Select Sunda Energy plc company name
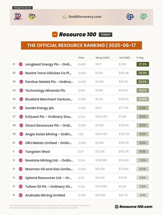Viewport: 163px width, 215px height. pos(40,108)
